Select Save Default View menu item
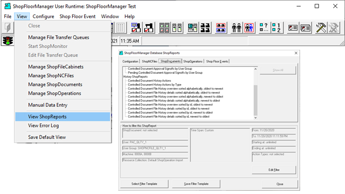Screen dimensions: 345x194 click(x=63, y=137)
